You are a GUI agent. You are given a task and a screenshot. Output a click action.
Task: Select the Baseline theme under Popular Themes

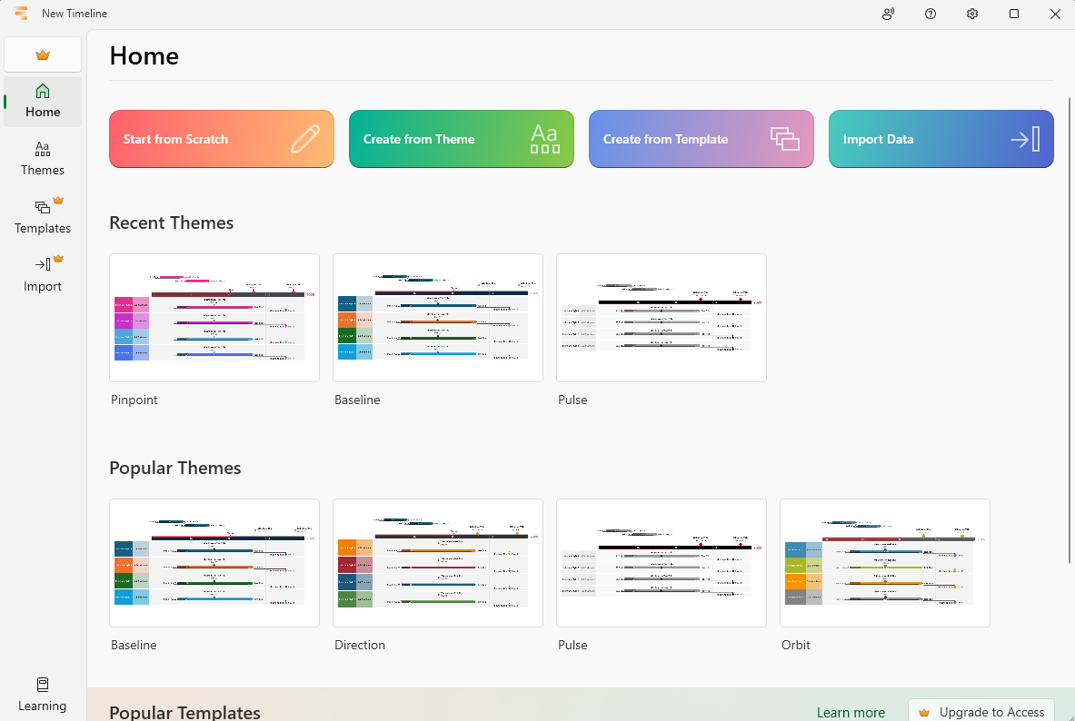click(x=214, y=563)
